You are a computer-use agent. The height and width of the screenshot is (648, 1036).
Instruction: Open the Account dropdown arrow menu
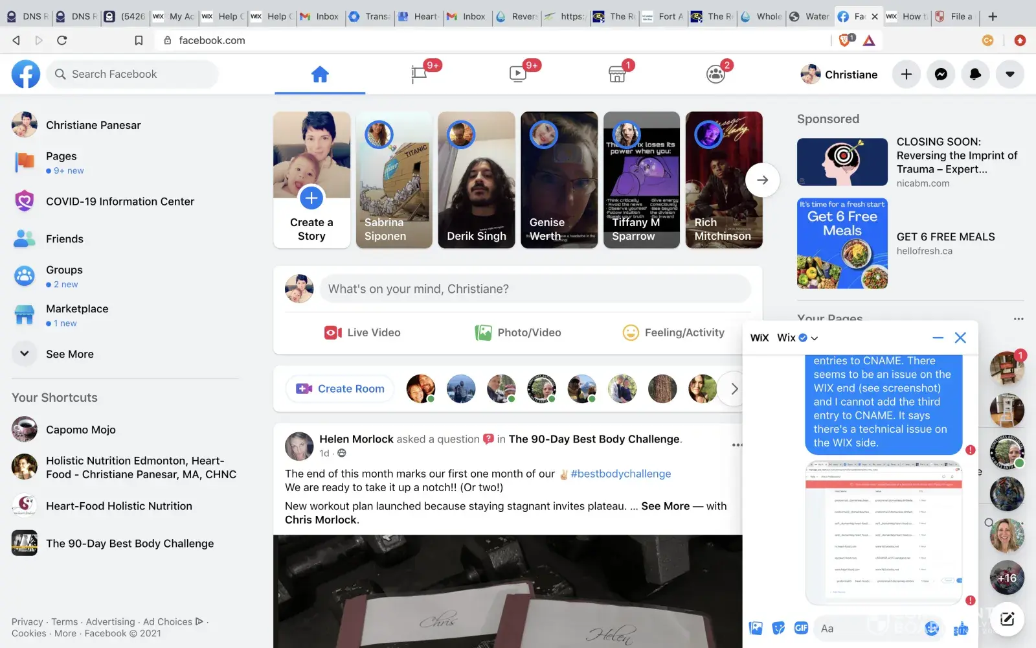tap(1009, 75)
